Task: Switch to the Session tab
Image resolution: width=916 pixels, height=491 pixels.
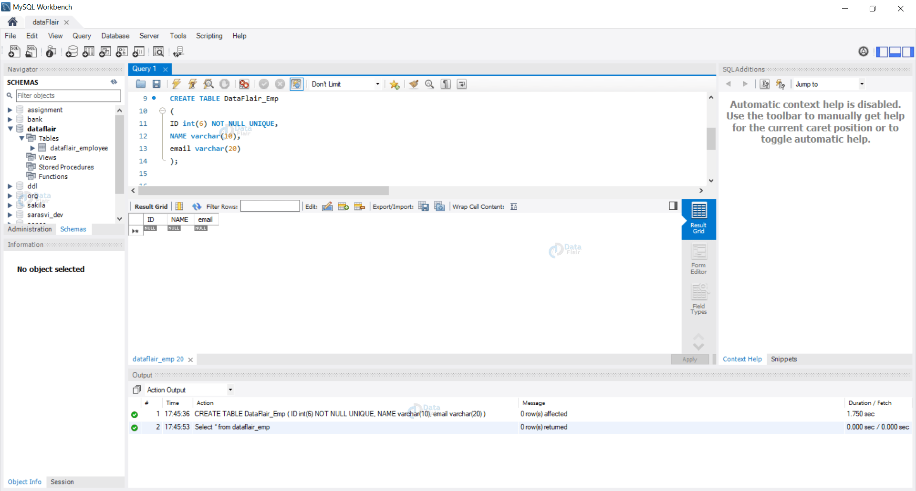Action: [x=62, y=482]
